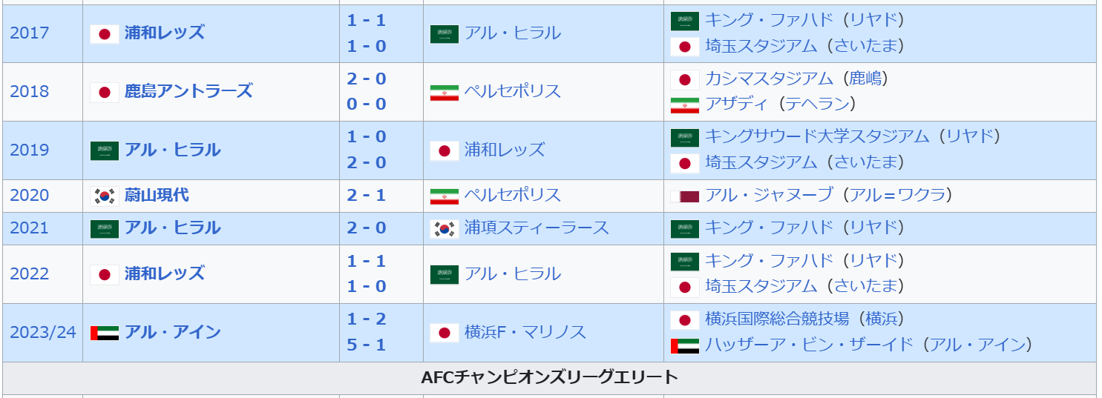Click the Japan flag beside 横浜F・マリノス
Viewport: 1102px width, 398px height.
(445, 333)
